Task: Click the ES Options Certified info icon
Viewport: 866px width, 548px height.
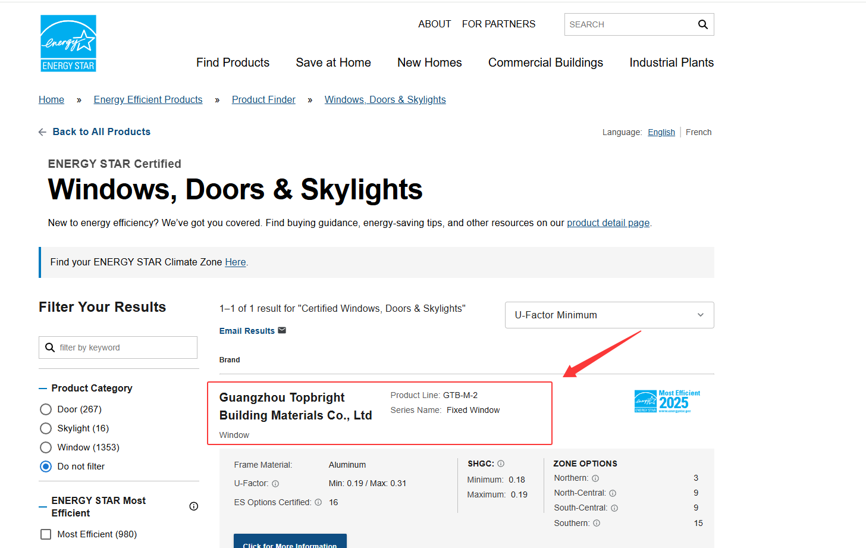Action: pos(318,502)
